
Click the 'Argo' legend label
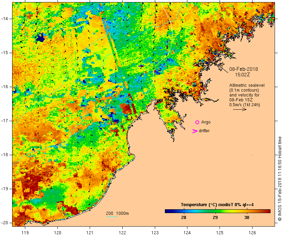pos(206,122)
